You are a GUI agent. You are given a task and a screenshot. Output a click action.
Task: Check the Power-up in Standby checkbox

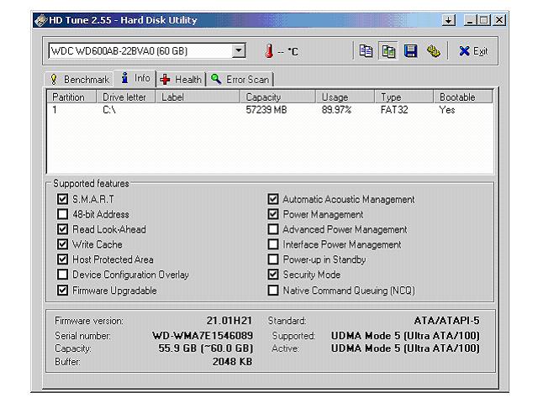point(273,259)
